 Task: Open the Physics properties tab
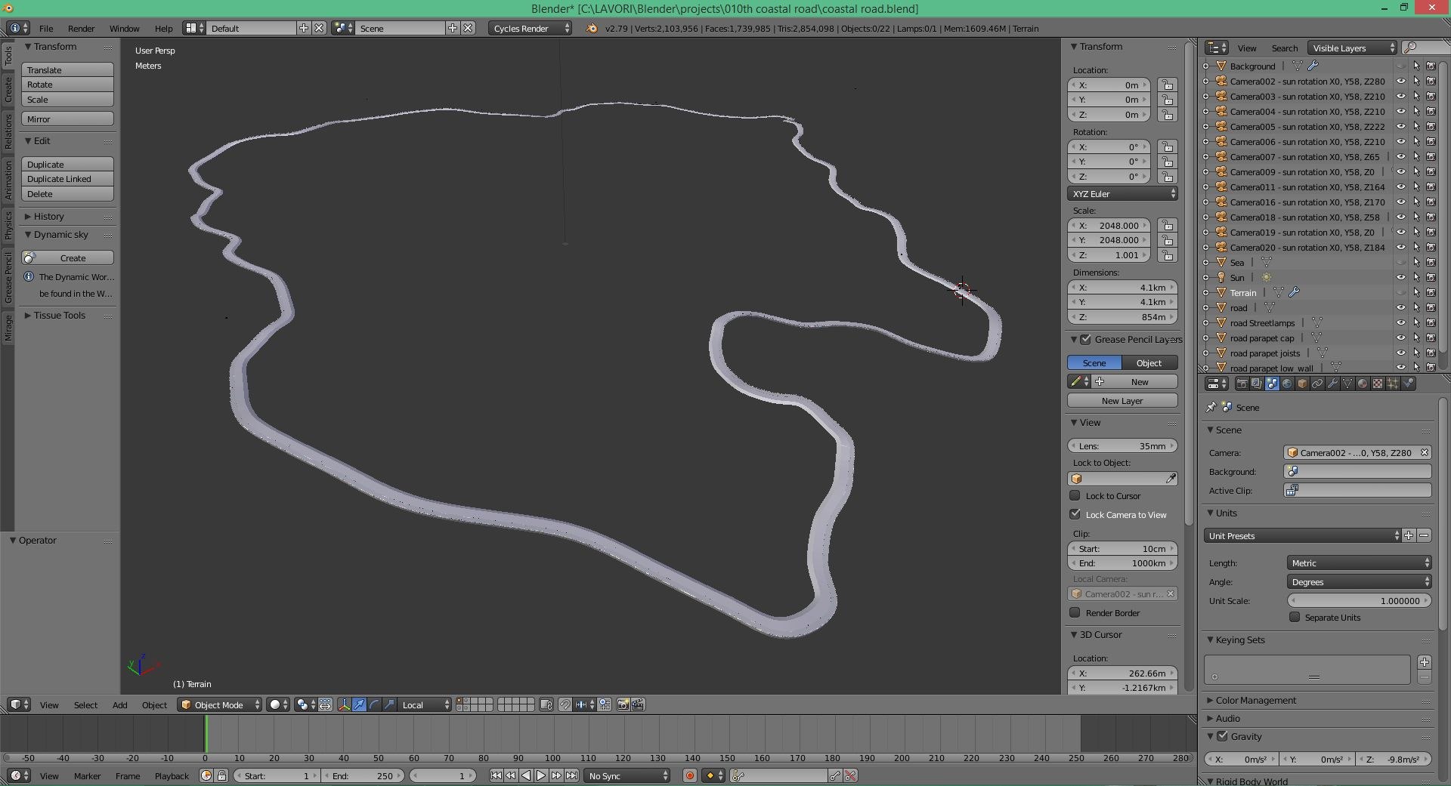1408,384
